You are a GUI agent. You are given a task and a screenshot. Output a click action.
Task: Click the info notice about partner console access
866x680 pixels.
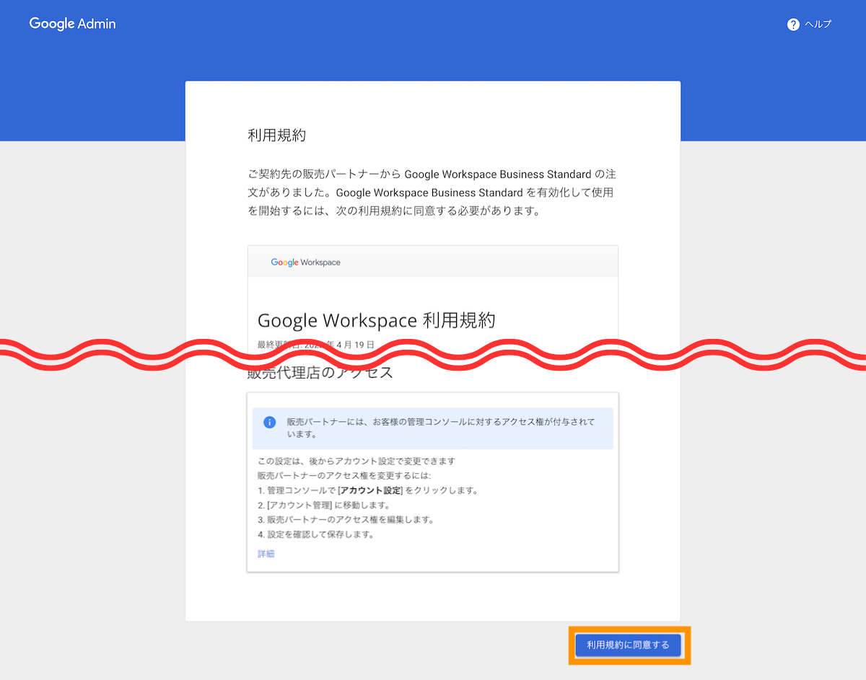(x=433, y=428)
